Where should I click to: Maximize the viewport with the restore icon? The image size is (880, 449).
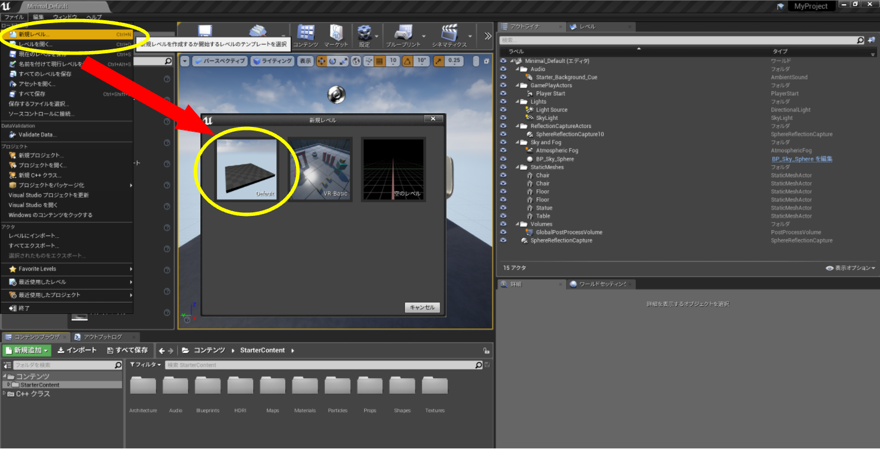coord(486,61)
